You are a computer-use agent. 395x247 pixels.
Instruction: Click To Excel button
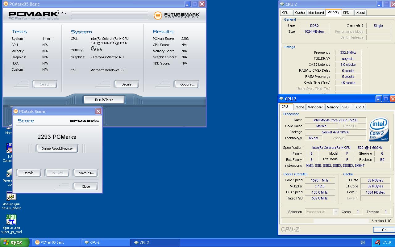pos(57,173)
